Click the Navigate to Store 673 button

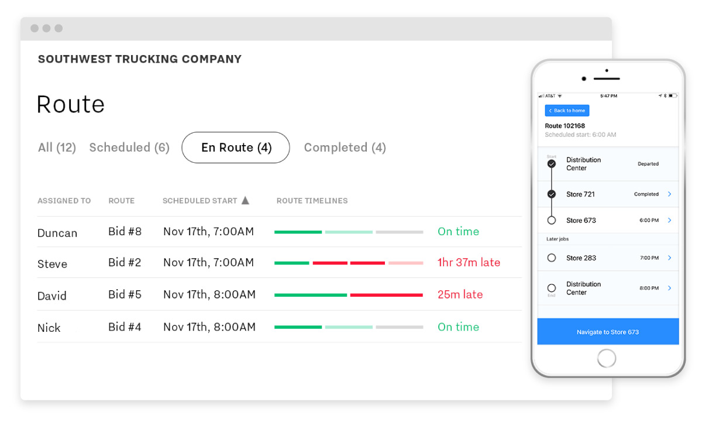pyautogui.click(x=608, y=331)
